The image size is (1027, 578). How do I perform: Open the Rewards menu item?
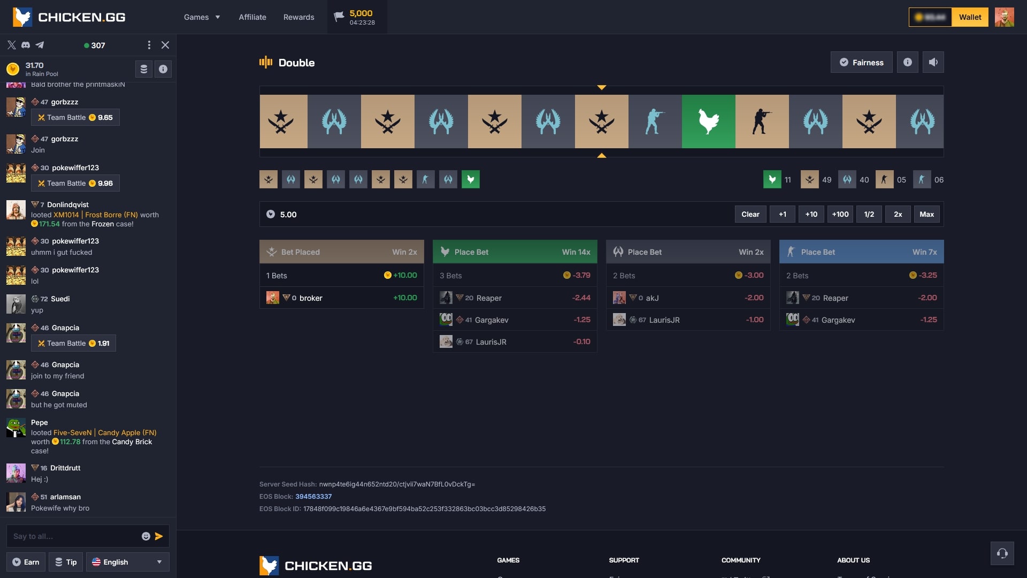click(298, 17)
